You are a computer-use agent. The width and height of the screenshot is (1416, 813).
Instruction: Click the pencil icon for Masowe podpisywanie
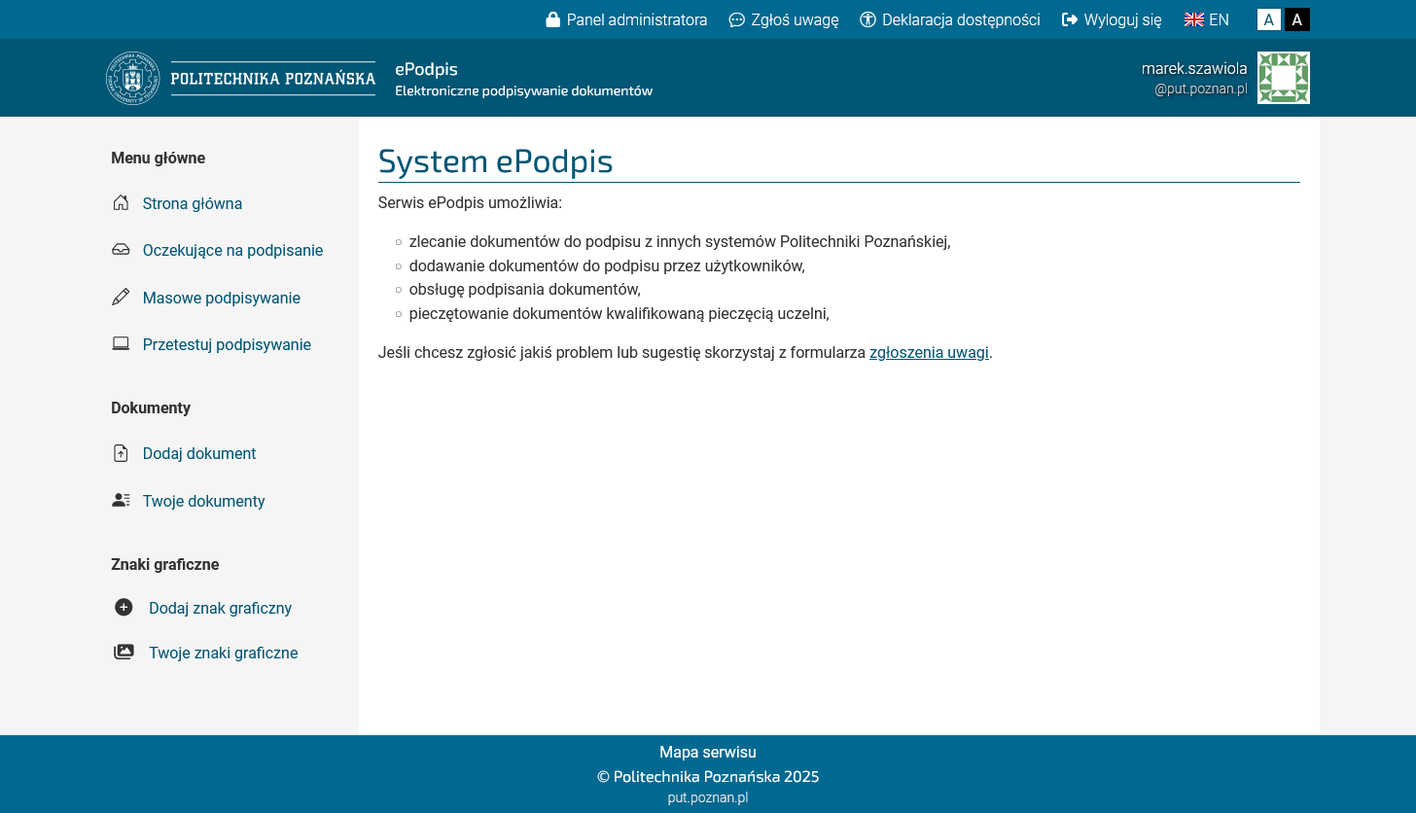[121, 298]
